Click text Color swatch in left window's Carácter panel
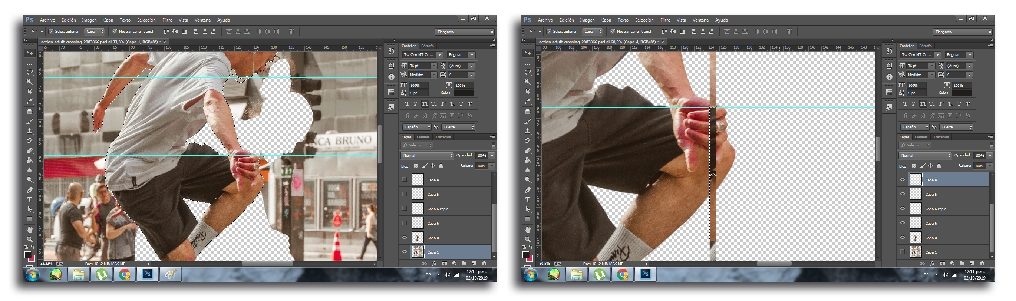 (x=464, y=93)
